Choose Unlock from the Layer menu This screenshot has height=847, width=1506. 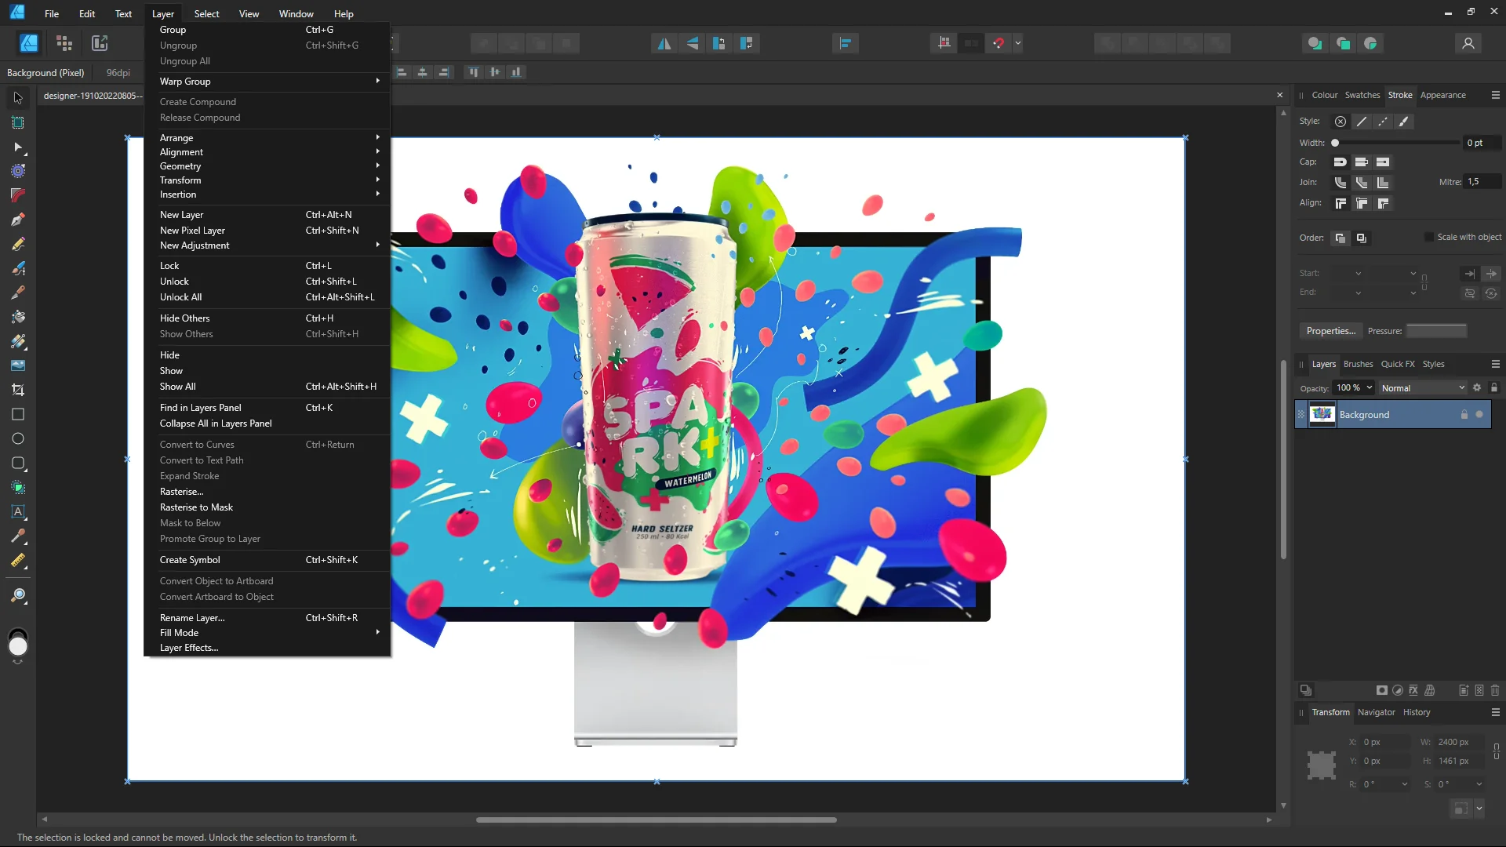pyautogui.click(x=174, y=282)
